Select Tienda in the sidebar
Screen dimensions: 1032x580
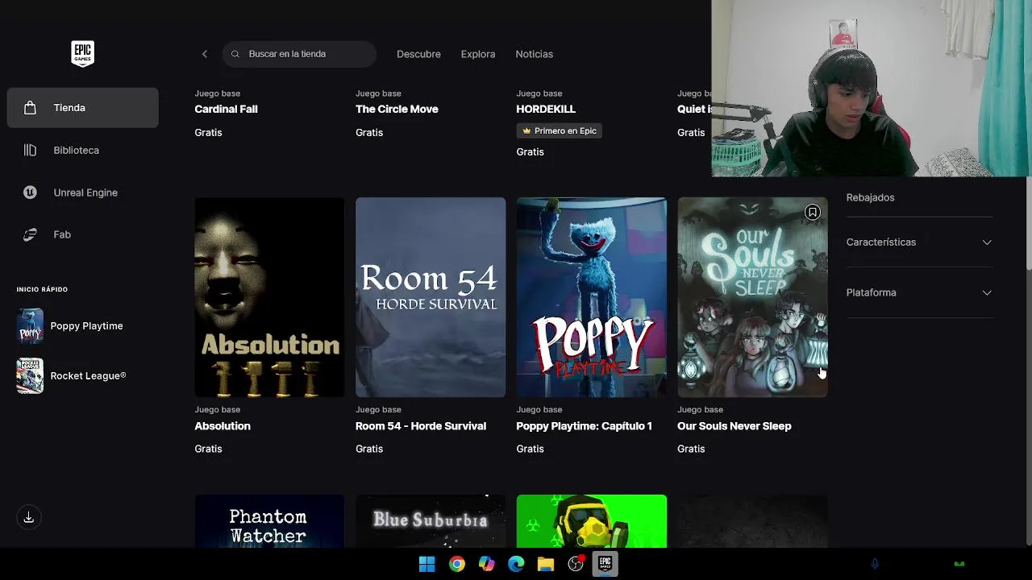tap(83, 107)
